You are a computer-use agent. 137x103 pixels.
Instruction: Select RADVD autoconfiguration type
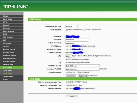point(67,82)
